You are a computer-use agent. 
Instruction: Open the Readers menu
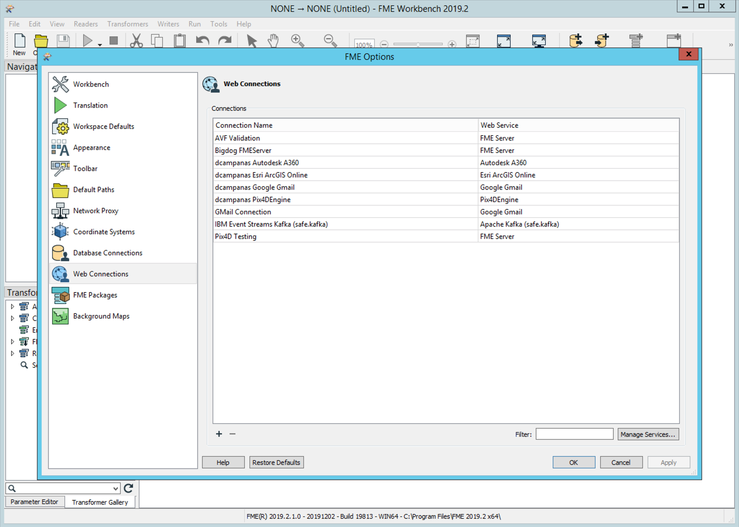click(85, 24)
